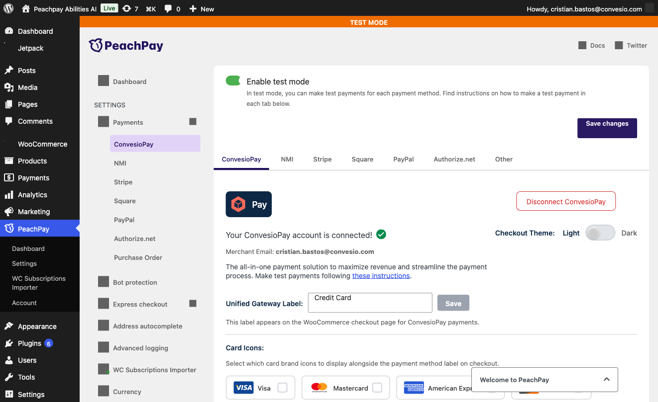This screenshot has height=402, width=658.
Task: Click the Users person icon
Action: coord(9,360)
